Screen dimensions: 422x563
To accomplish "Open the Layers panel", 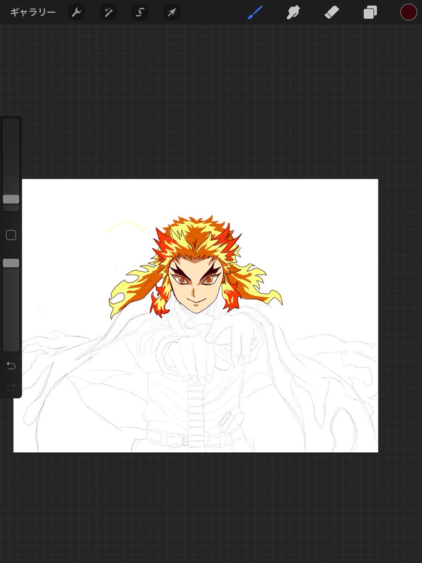I will point(370,12).
